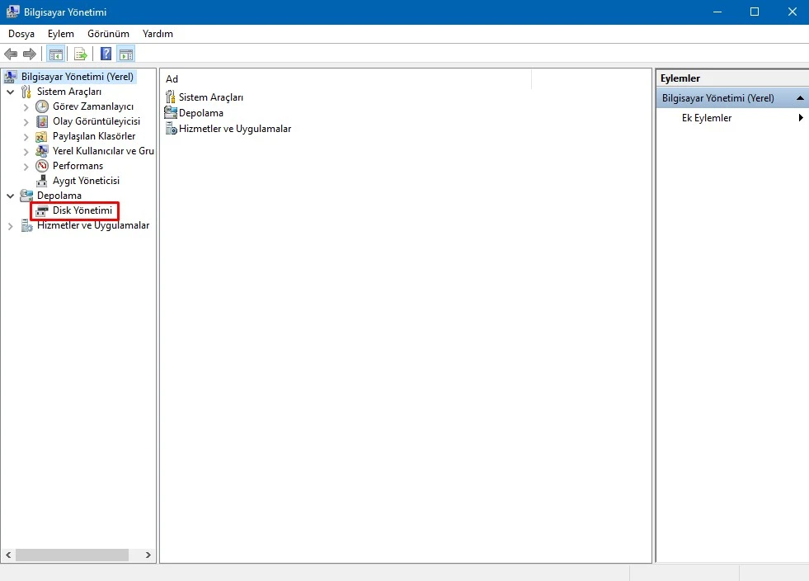Collapse the Sistem Araçları branch
The width and height of the screenshot is (809, 581).
(11, 92)
